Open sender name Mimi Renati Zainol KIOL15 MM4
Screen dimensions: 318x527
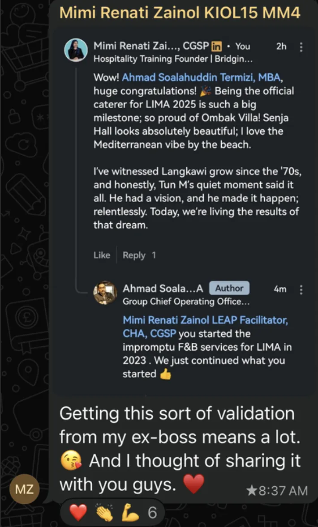point(180,13)
